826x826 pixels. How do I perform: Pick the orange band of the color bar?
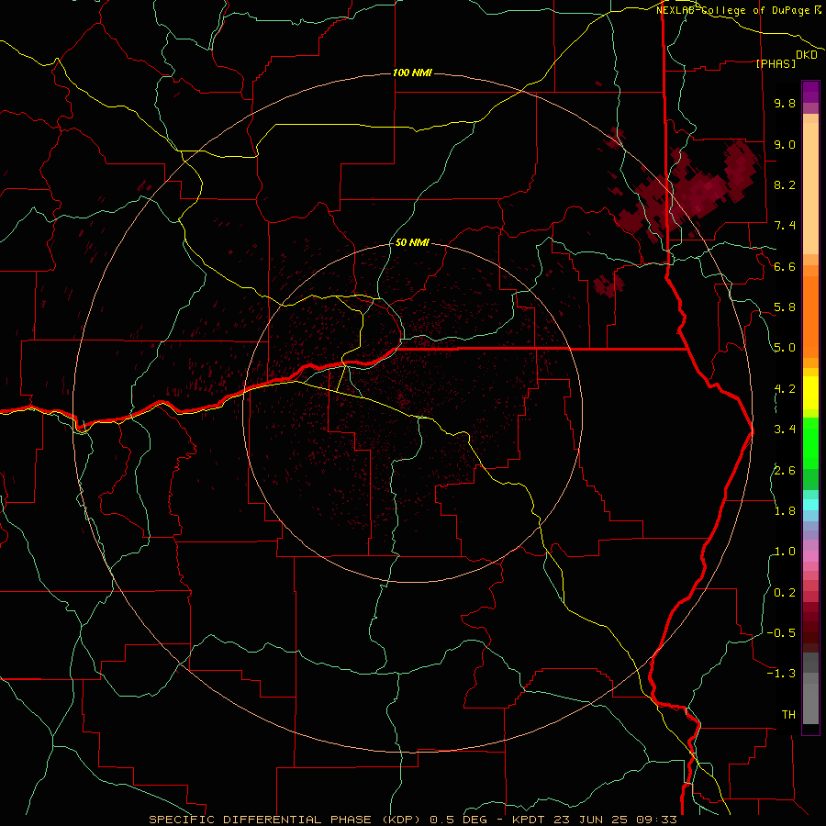pos(810,316)
